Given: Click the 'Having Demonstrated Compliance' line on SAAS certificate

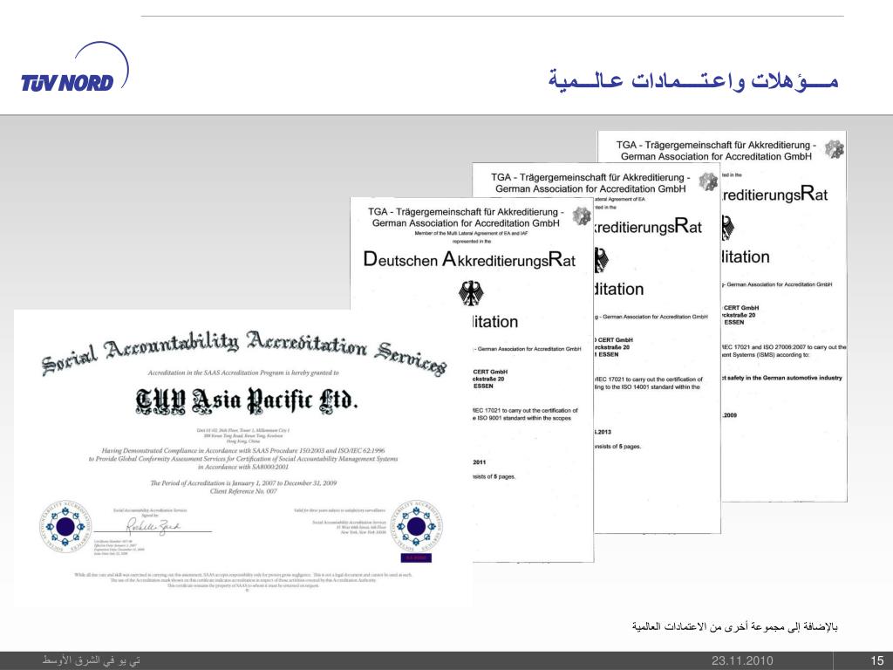Looking at the screenshot, I should click(x=243, y=450).
